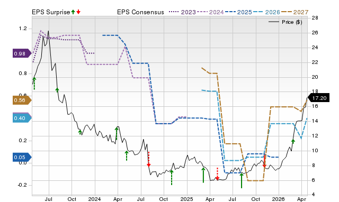339x202 pixels.
Task: Click the solid green surprise arrow near March 2025
Action: tap(203, 175)
